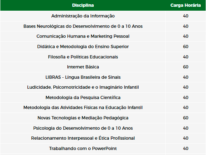
Task: Click hours value for Didática e Metodologia
Action: 186,46
